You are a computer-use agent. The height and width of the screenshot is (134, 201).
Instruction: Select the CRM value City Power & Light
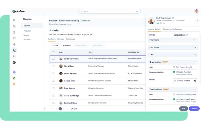(x=174, y=67)
